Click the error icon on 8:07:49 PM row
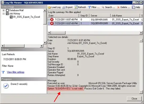144x104 pixels. [x=52, y=23]
